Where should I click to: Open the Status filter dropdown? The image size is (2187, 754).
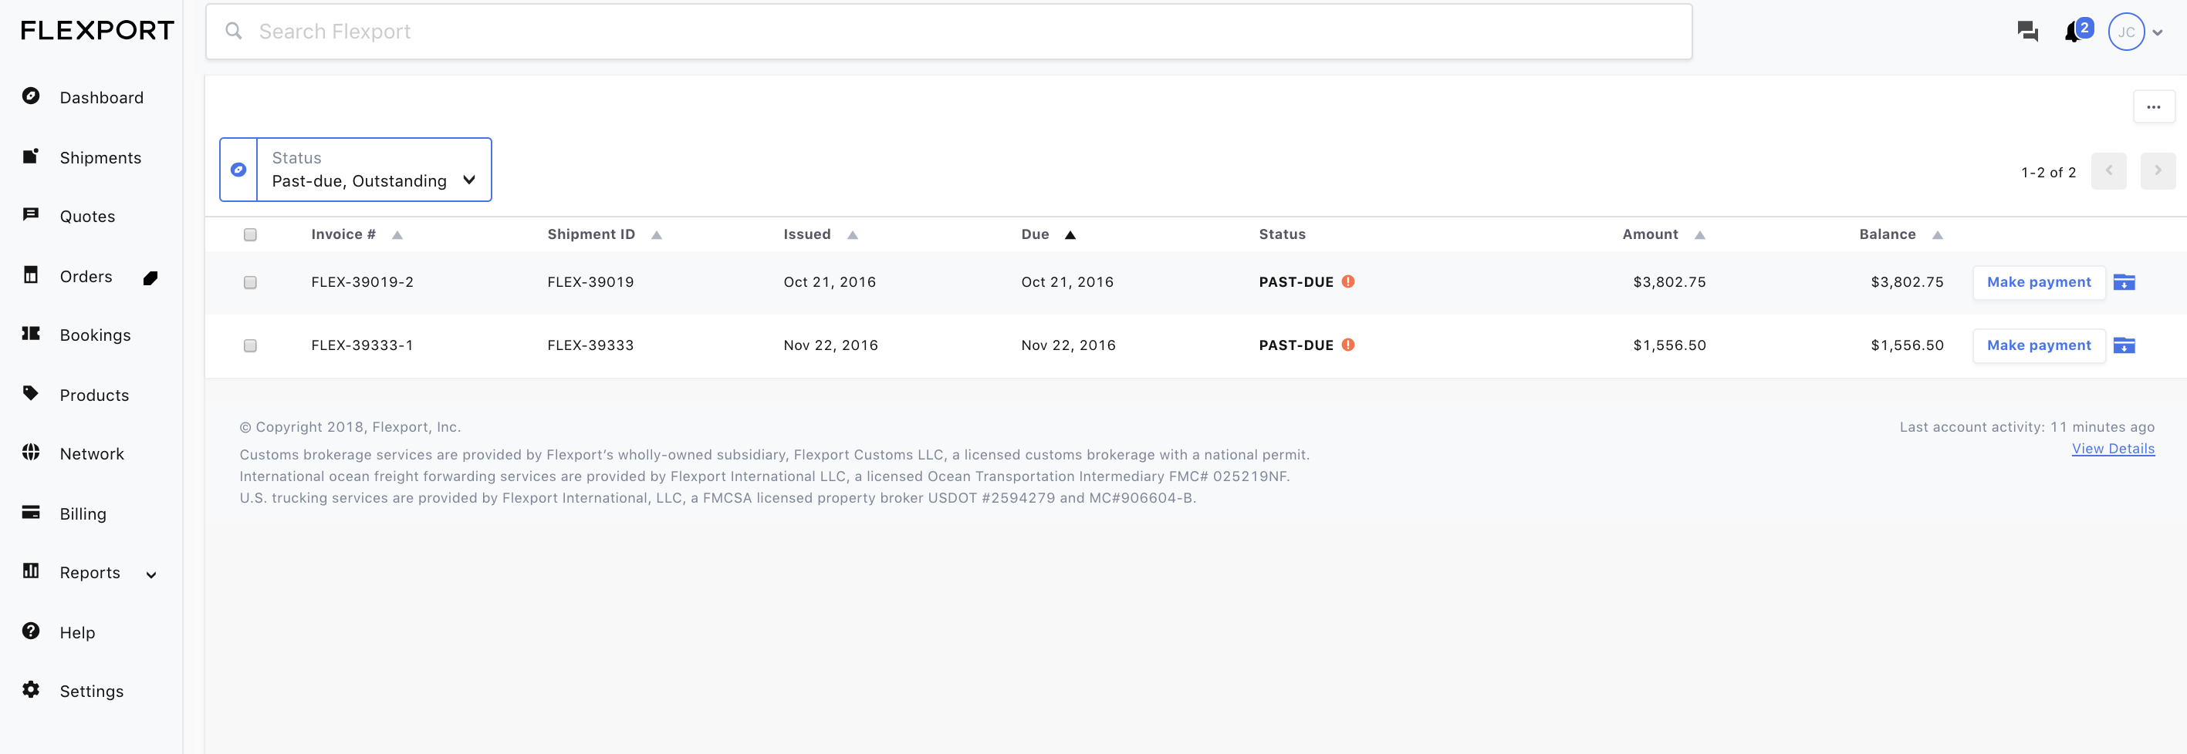coord(374,170)
